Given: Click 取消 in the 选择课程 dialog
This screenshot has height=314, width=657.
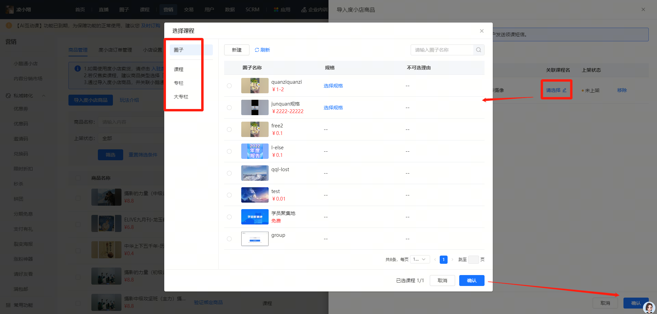Looking at the screenshot, I should point(442,281).
